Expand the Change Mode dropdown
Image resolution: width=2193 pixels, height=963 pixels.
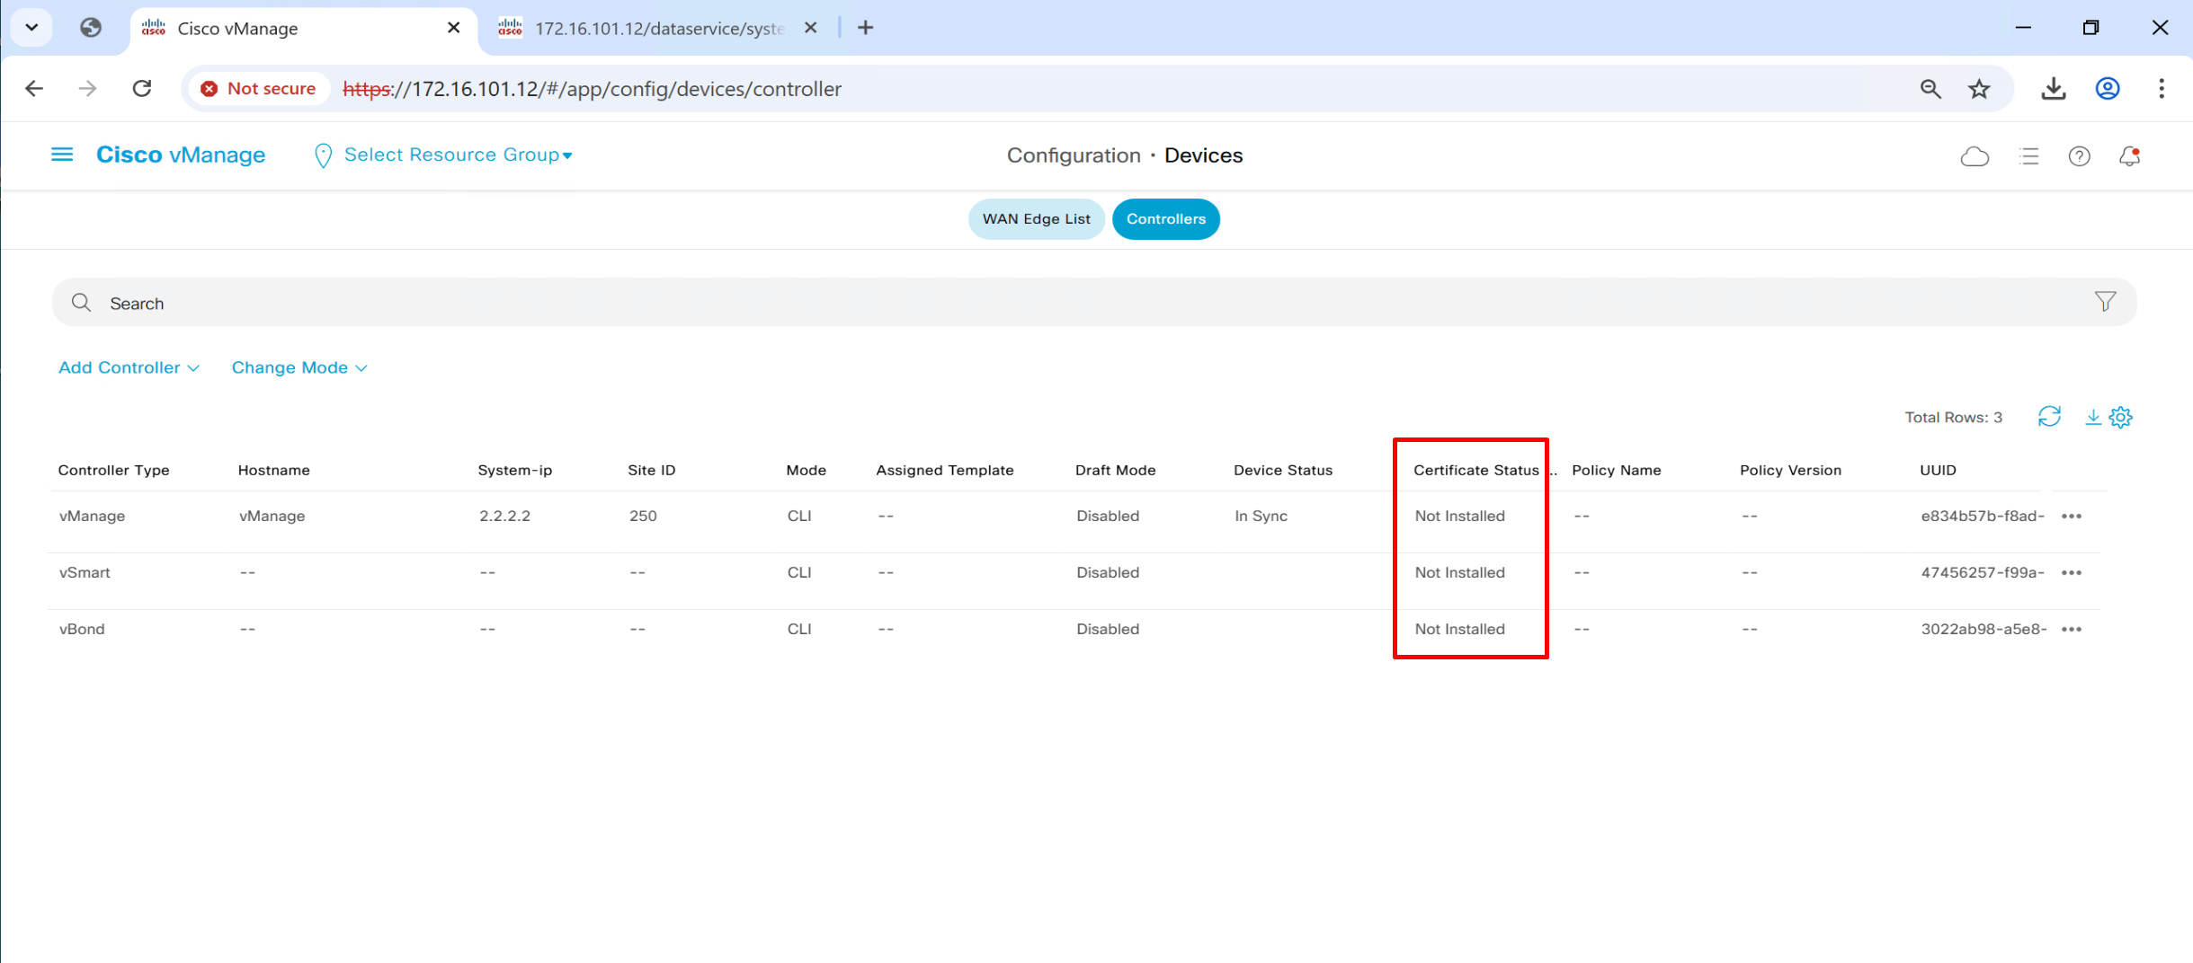point(299,367)
